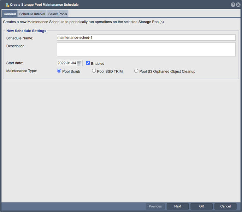Close the dialog with the X icon
The image size is (242, 212).
(x=238, y=5)
